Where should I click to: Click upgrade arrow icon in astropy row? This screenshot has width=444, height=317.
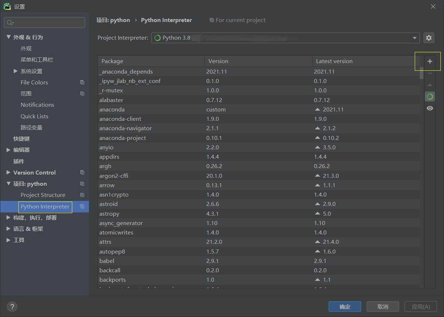click(x=318, y=214)
